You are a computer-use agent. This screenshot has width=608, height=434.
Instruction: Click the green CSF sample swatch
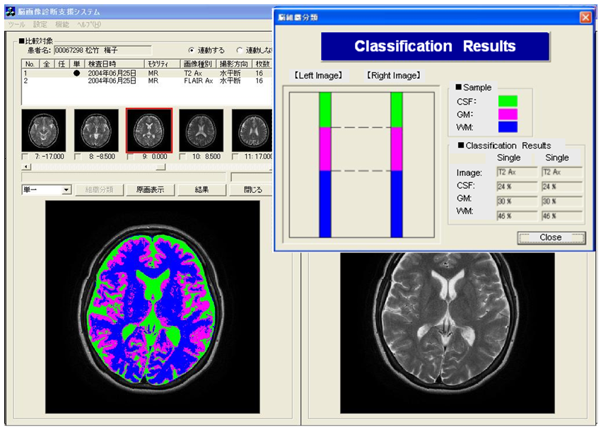(x=508, y=101)
